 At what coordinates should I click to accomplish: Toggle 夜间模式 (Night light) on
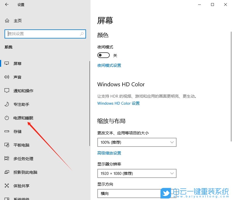point(103,55)
